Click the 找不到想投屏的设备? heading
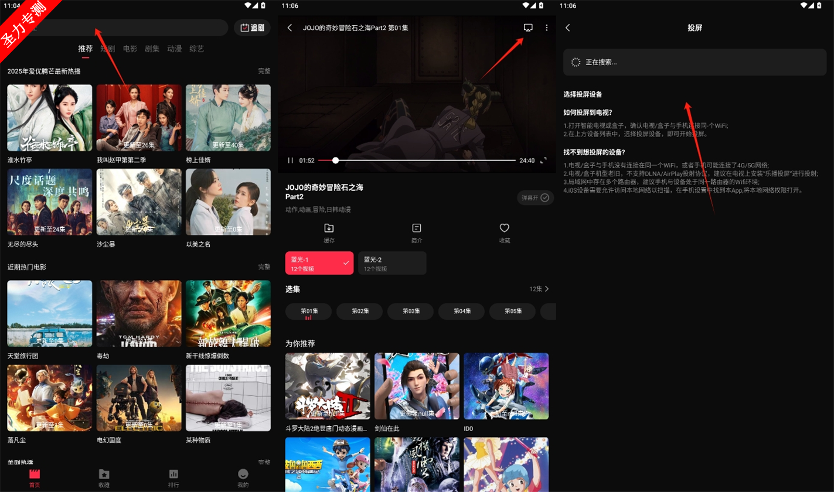This screenshot has width=834, height=492. [x=594, y=152]
